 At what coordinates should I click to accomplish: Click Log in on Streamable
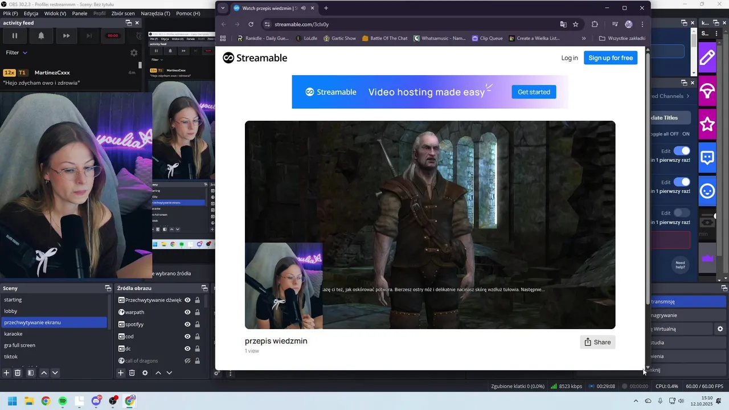(570, 58)
